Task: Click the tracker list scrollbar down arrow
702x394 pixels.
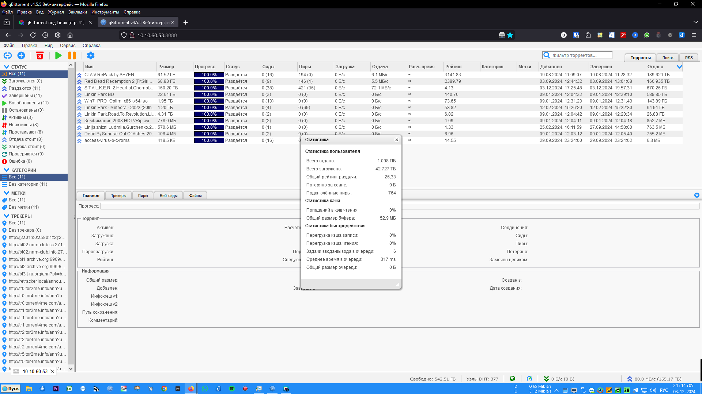Action: [x=71, y=369]
